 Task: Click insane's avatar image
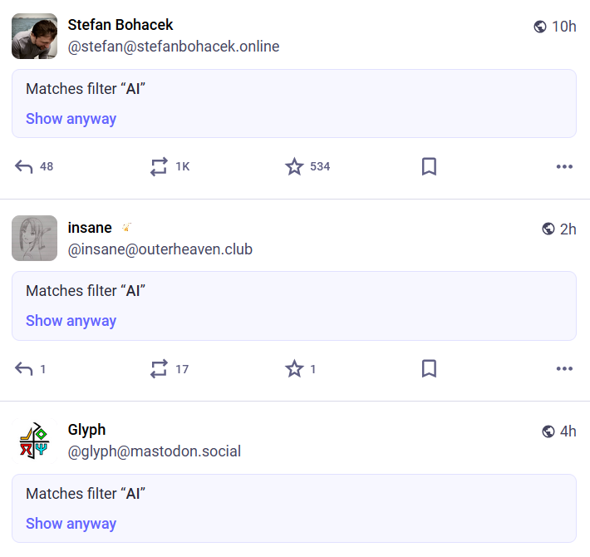tap(34, 238)
